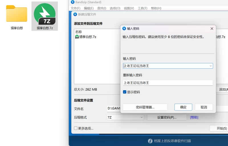The width and height of the screenshot is (228, 146).
Task: Click the 确定 button
Action: point(183,107)
